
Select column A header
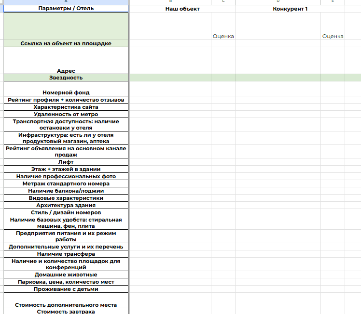66,2
